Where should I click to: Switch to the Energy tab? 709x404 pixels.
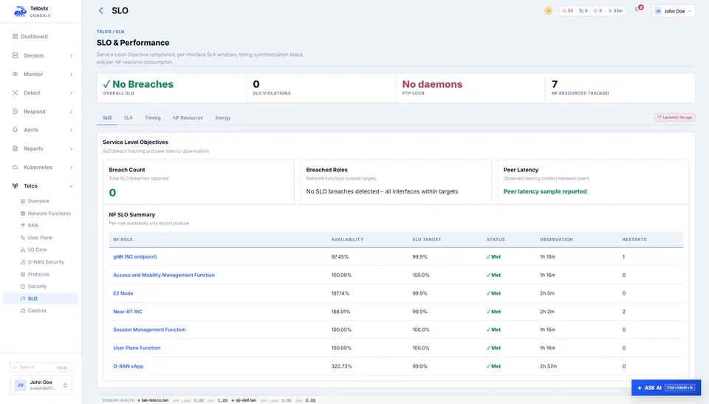223,117
